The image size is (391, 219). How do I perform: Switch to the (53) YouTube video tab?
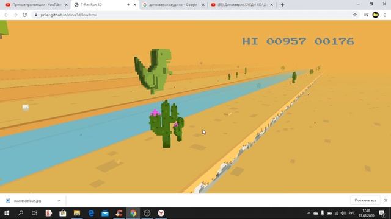pos(242,5)
